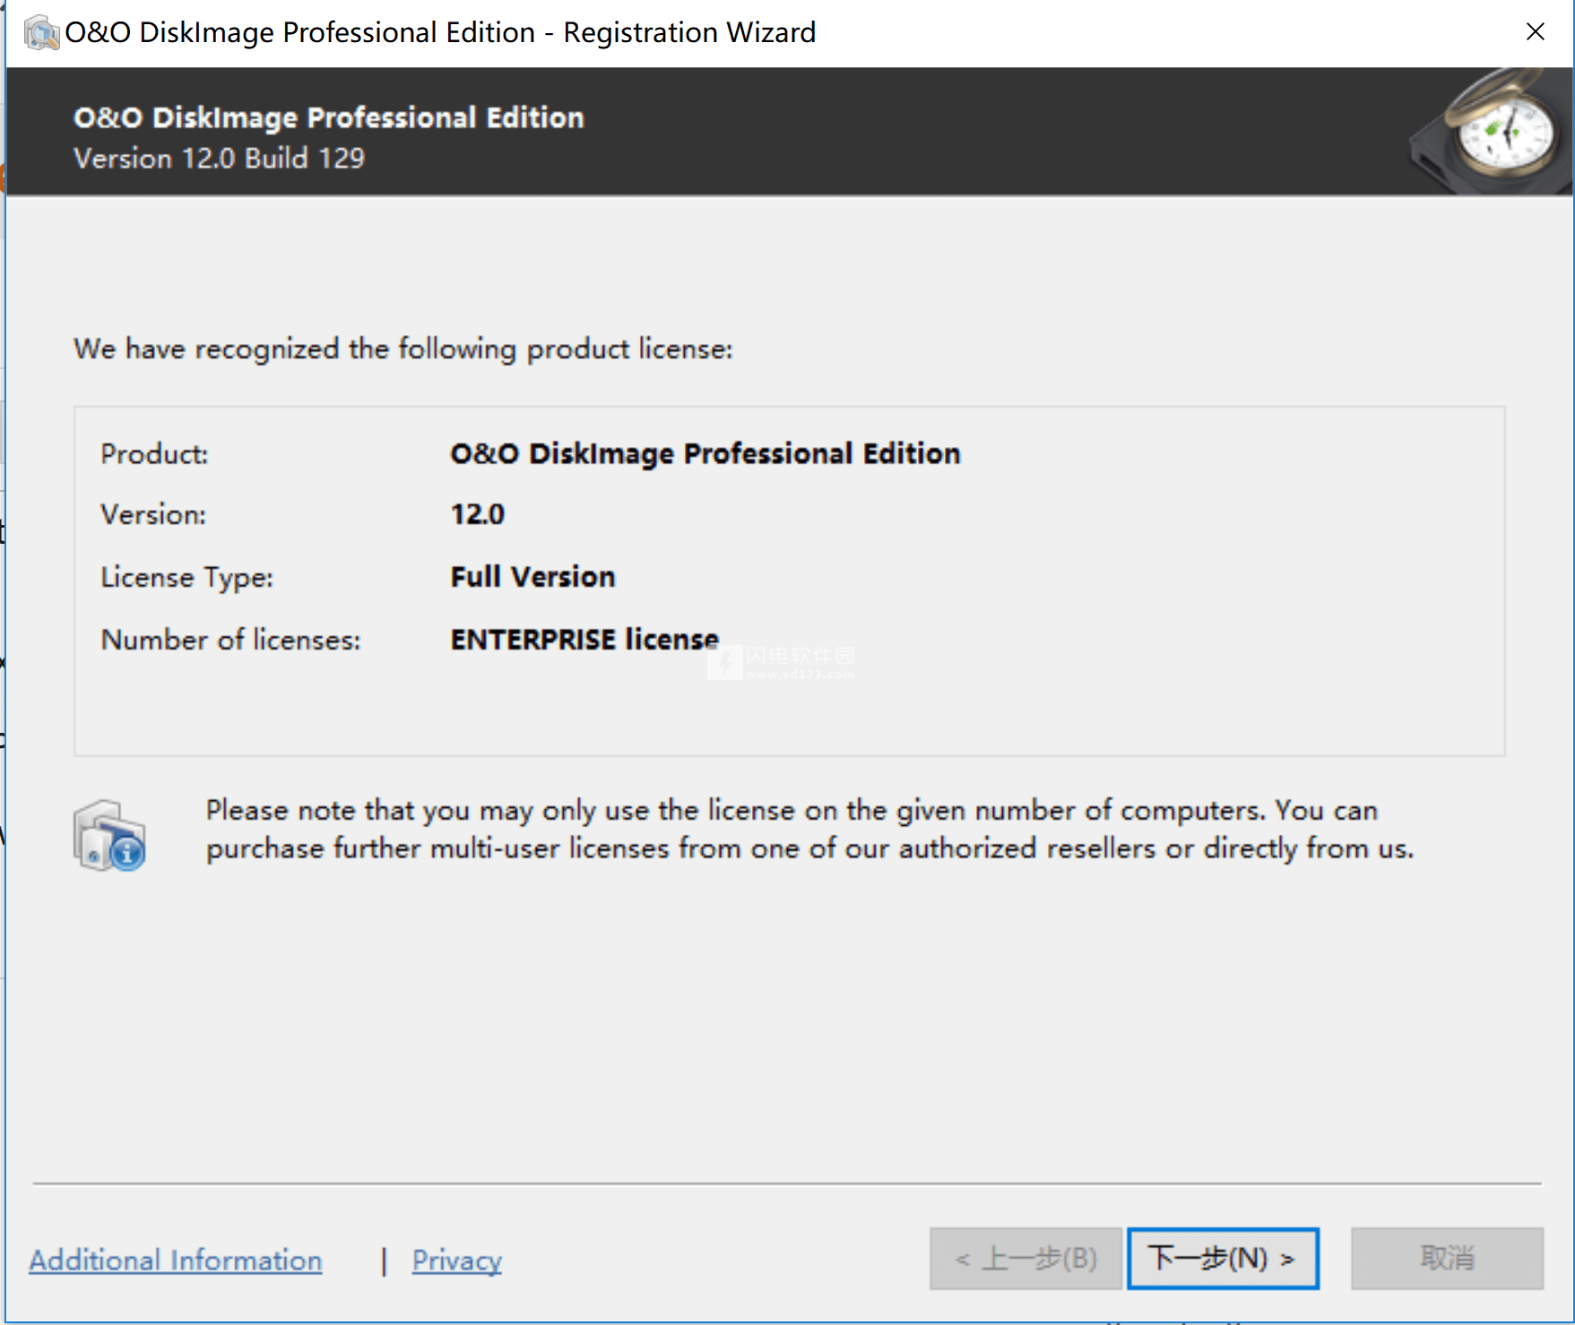Click the version value '12.0'

477,514
